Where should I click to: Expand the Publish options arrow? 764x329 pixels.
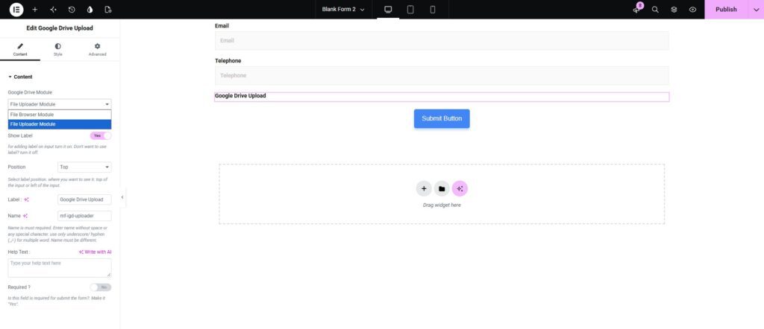point(756,9)
